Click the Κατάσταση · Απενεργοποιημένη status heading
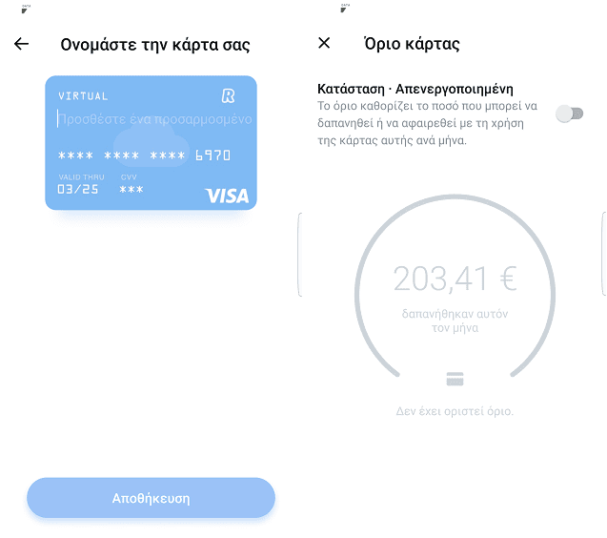The image size is (607, 538). 415,89
